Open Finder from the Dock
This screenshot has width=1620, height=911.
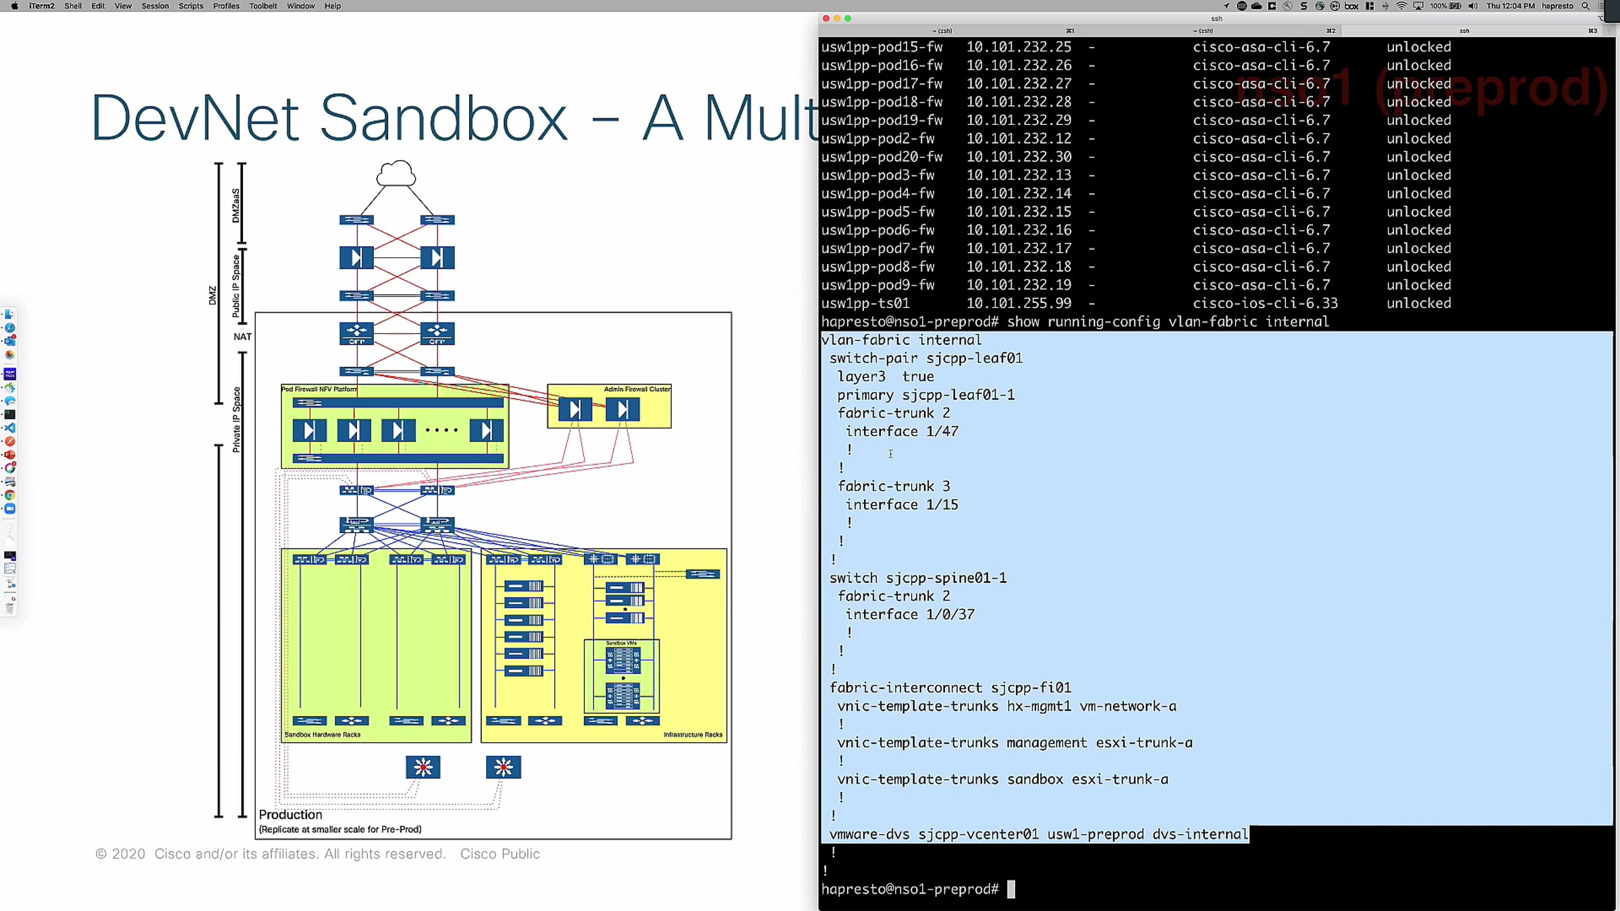pyautogui.click(x=9, y=314)
